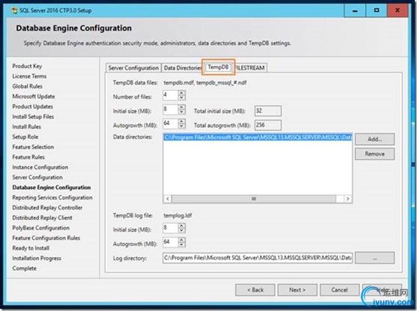Click the Complete step
The image size is (417, 311).
click(25, 268)
